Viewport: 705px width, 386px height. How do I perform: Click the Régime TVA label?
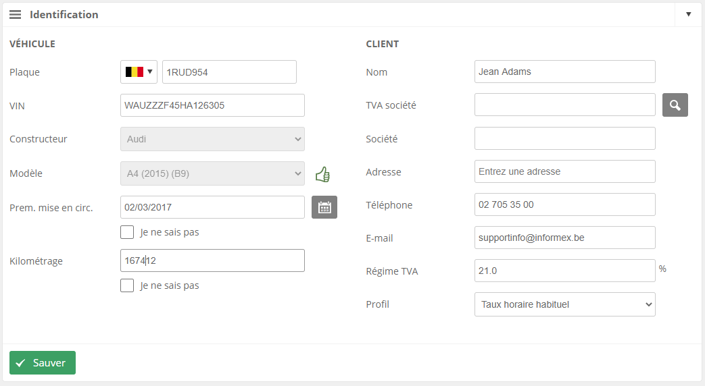tap(391, 271)
